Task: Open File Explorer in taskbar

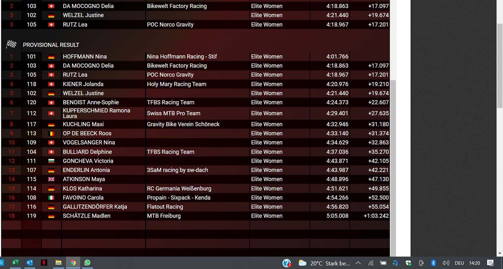Action: point(59,263)
